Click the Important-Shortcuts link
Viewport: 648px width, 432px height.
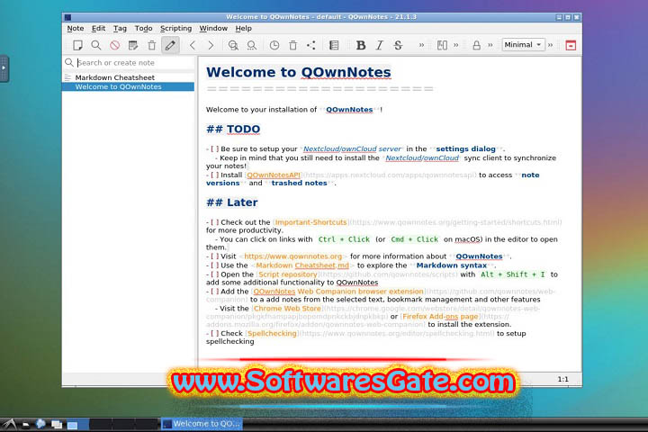tap(310, 222)
